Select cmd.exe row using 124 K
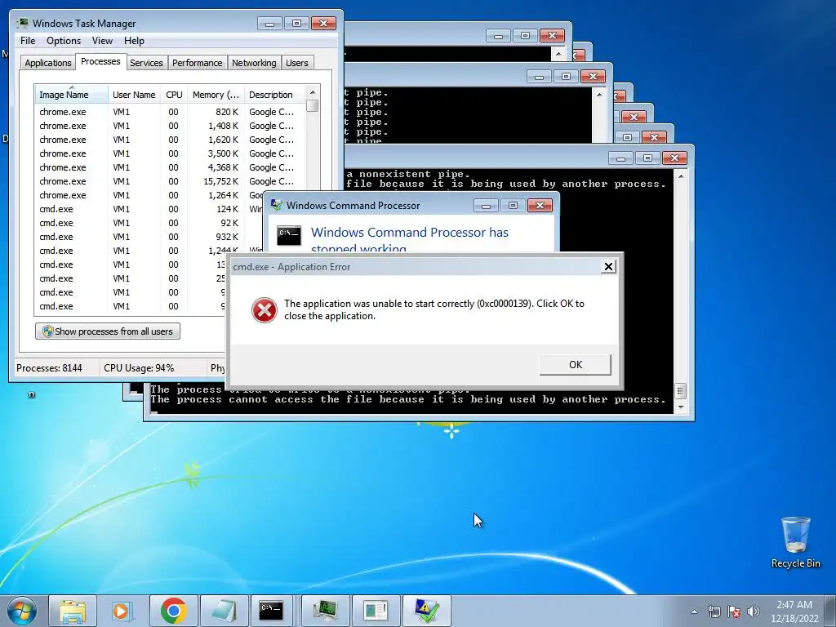836x627 pixels. 149,209
